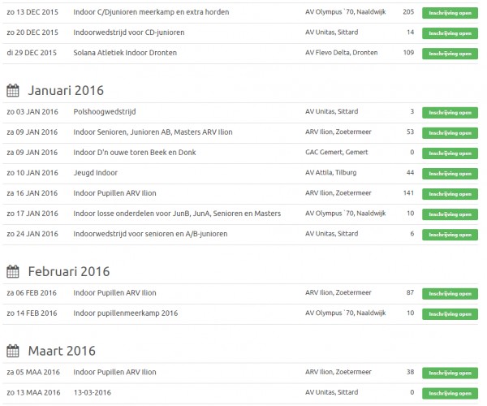This screenshot has height=406, width=487.
Task: Click Indoor Pupillen ARV Ilion on 06 FEB
Action: (114, 292)
